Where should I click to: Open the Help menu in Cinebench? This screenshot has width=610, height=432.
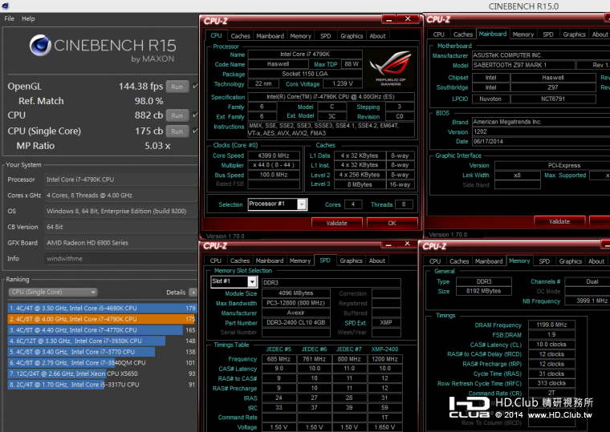(x=28, y=18)
